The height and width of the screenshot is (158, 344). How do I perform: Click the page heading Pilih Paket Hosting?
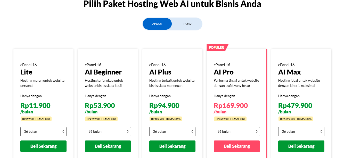[x=172, y=4]
